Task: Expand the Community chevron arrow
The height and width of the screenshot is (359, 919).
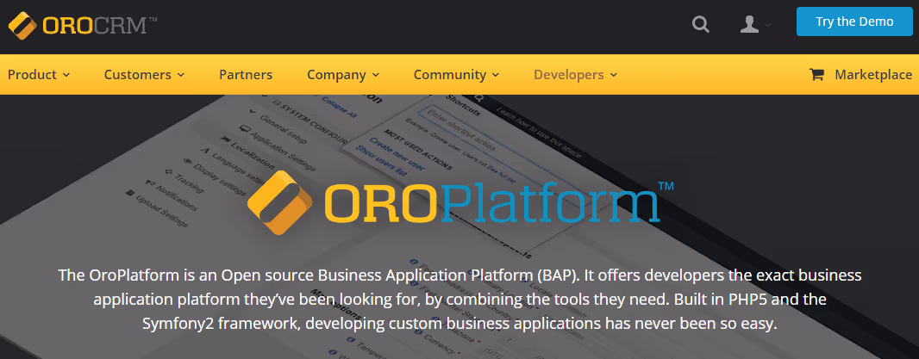Action: [x=496, y=75]
